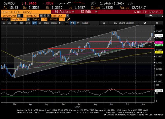165x119 pixels.
Task: Click the GBPUSD BGN Curncy security field
Action: 26,12
